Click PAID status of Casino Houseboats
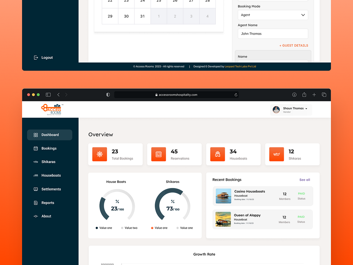This screenshot has height=265, width=353. click(301, 194)
